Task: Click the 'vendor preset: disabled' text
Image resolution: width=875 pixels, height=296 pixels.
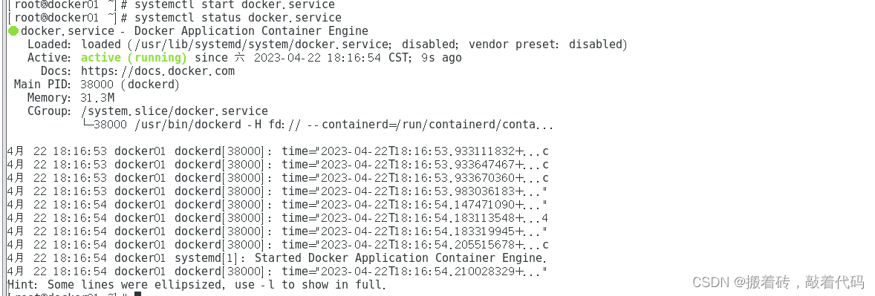Action: pyautogui.click(x=548, y=45)
